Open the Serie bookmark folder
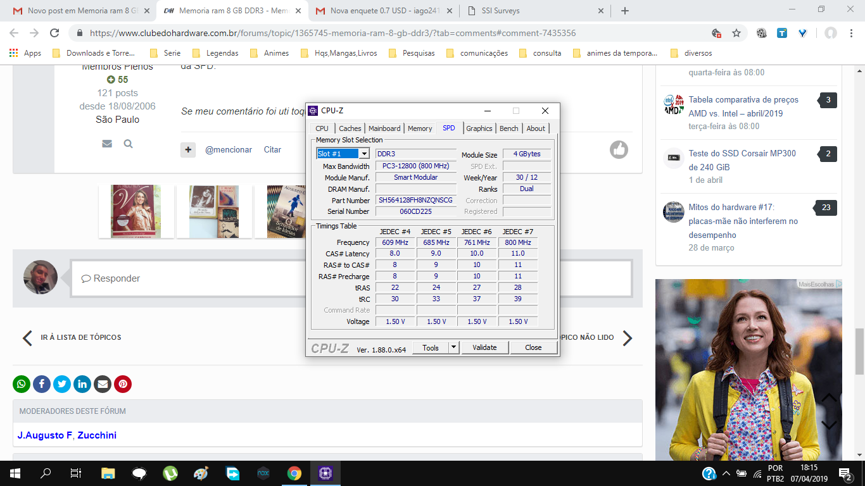Viewport: 865px width, 486px height. point(165,53)
